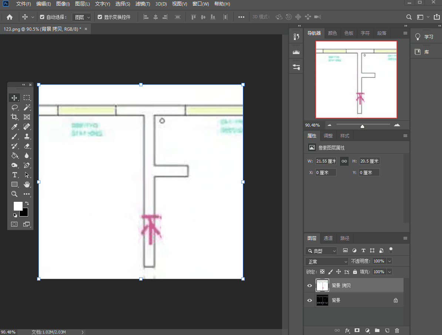Select the Brush tool
Viewport: 442px width, 335px height.
(x=14, y=137)
